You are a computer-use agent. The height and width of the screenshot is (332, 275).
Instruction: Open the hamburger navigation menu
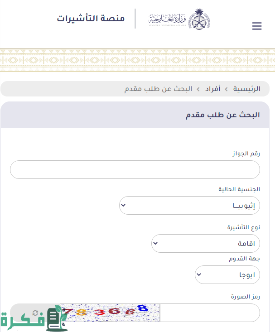[x=257, y=26]
